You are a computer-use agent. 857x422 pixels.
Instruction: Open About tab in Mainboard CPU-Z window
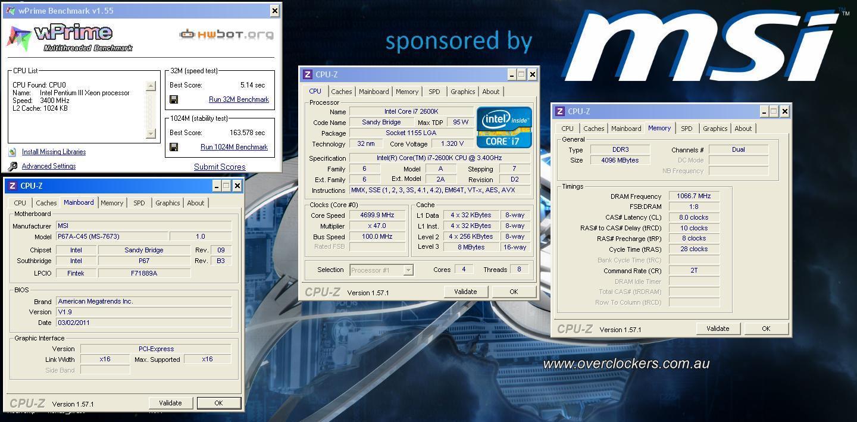click(x=196, y=203)
